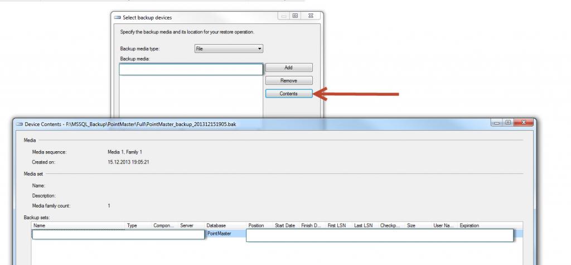Click the Backup media list box
Image resolution: width=571 pixels, height=265 pixels.
[x=191, y=91]
